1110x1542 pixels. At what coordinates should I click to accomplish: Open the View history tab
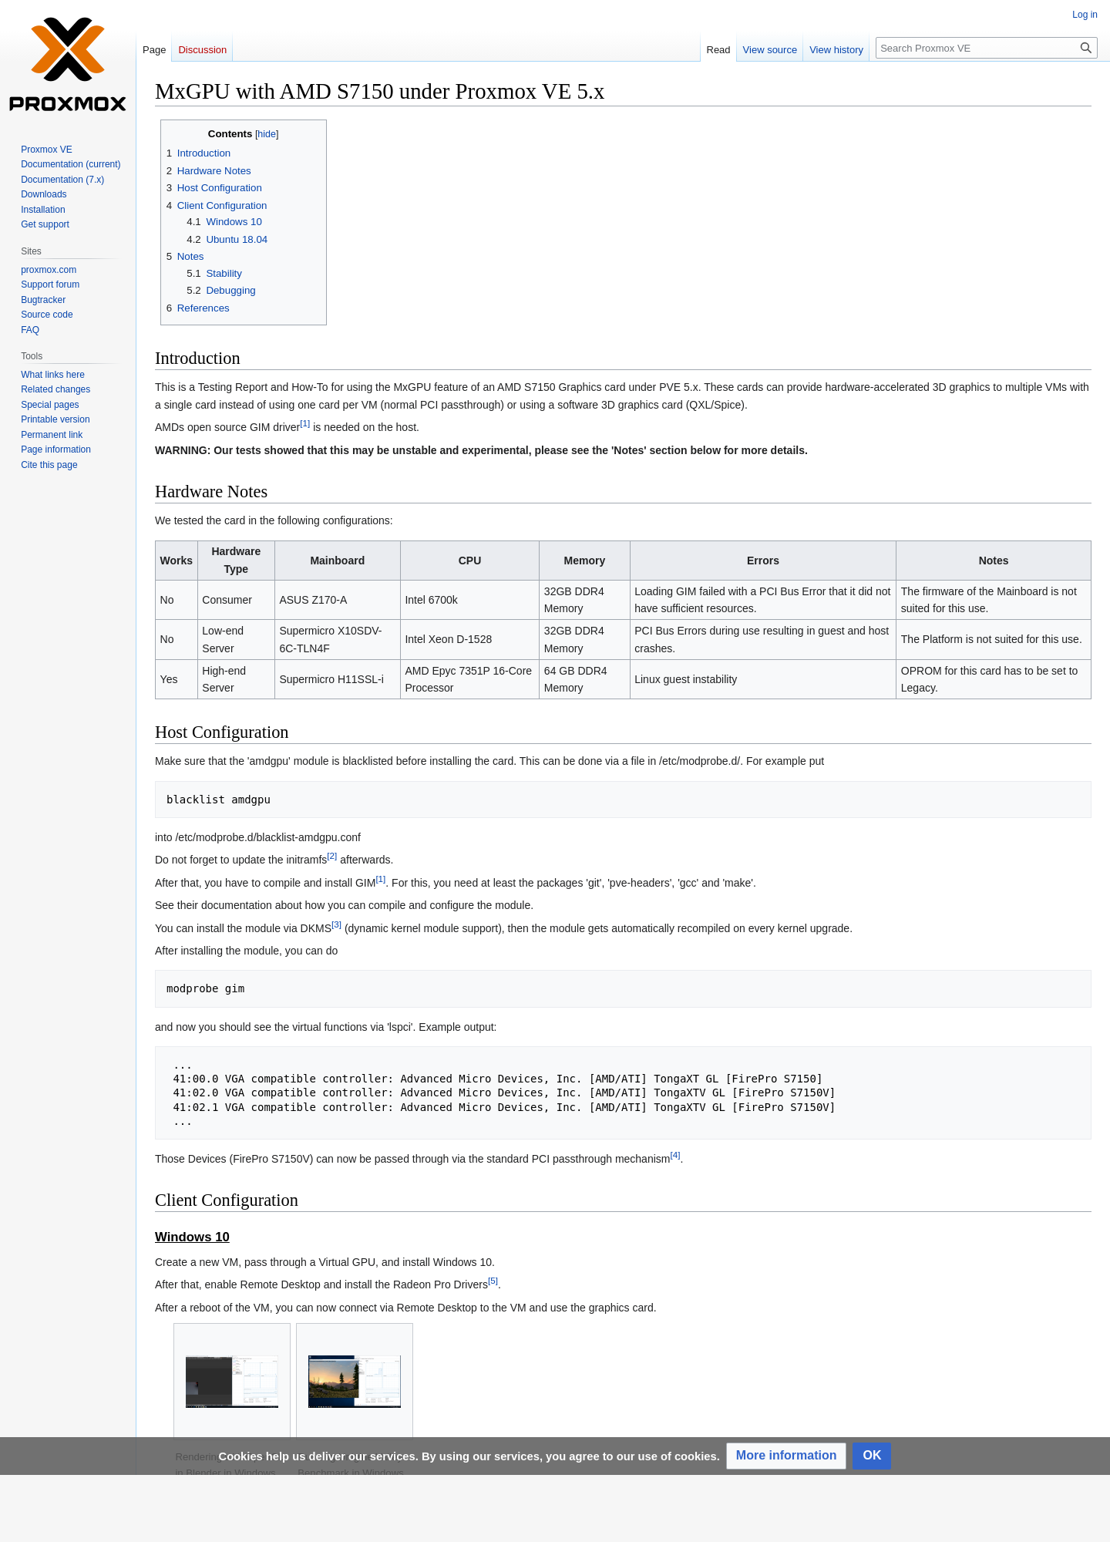[x=836, y=49]
